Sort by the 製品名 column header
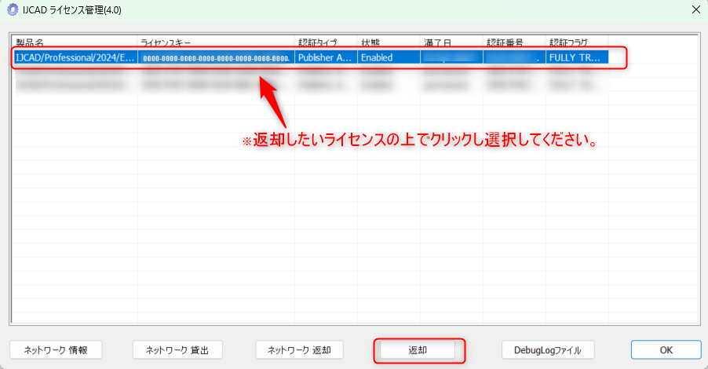Screen dimensions: 708x369 75,42
